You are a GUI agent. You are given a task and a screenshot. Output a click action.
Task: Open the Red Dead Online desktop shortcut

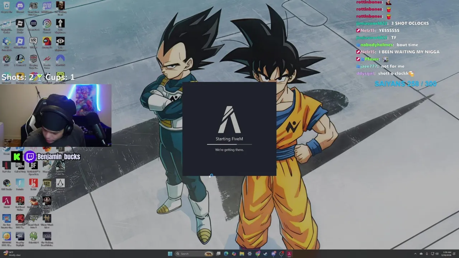click(x=20, y=202)
